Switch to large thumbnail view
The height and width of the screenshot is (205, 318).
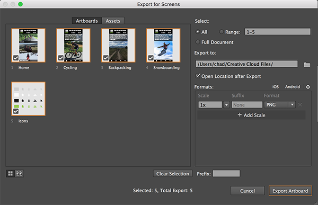11,174
